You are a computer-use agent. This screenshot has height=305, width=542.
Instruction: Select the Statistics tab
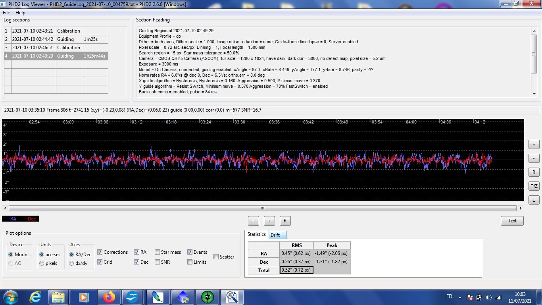(257, 234)
